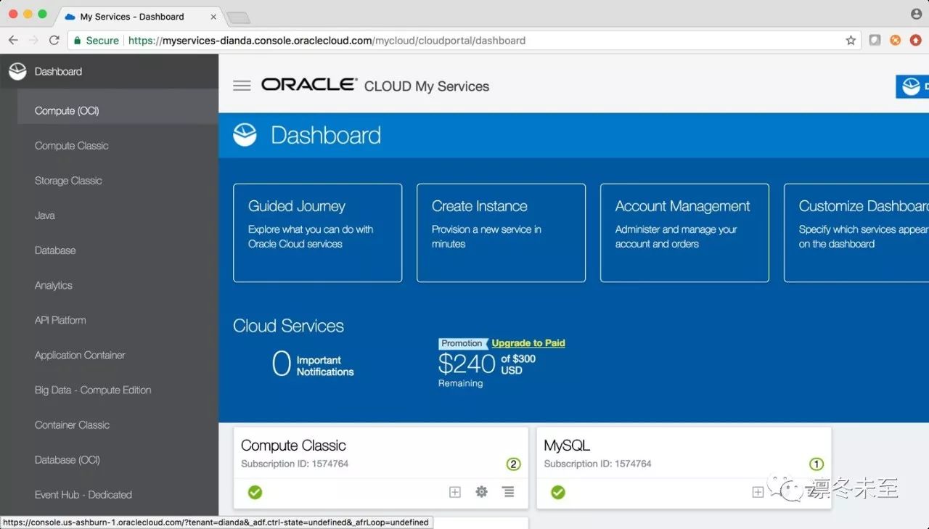Select Java in the sidebar

(x=45, y=216)
